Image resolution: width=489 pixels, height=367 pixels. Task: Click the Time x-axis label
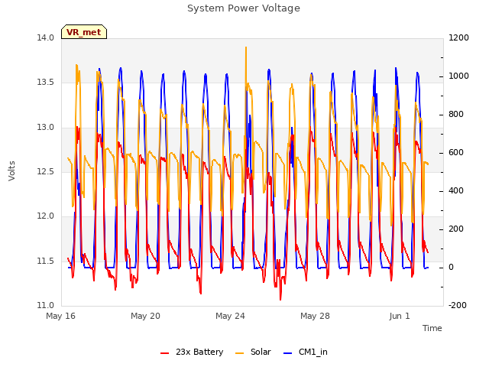click(x=432, y=328)
